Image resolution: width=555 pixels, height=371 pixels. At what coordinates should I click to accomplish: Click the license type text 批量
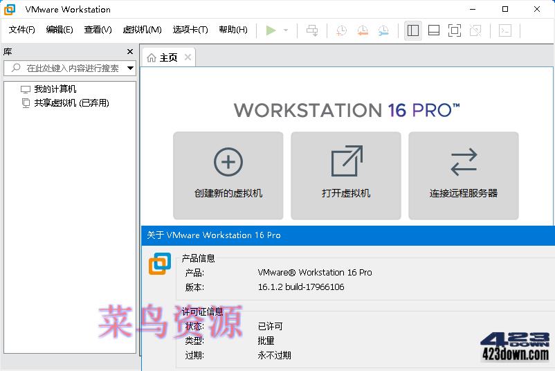click(266, 341)
